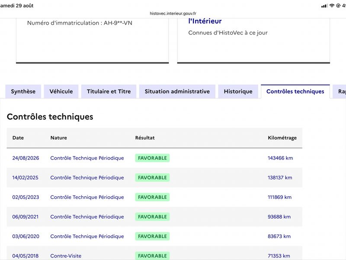This screenshot has height=260, width=346.
Task: Click Contrôle Technique Périodique for 02/05/2023
Action: pyautogui.click(x=87, y=197)
